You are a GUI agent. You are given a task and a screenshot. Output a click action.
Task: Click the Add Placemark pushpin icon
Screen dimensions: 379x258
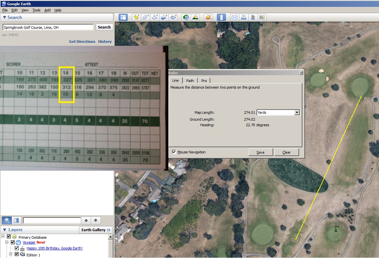coord(136,17)
